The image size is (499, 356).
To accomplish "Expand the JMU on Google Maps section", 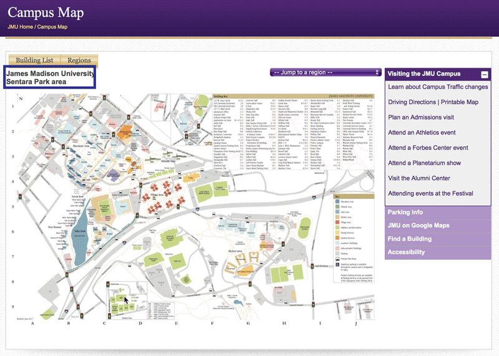I will click(x=438, y=226).
